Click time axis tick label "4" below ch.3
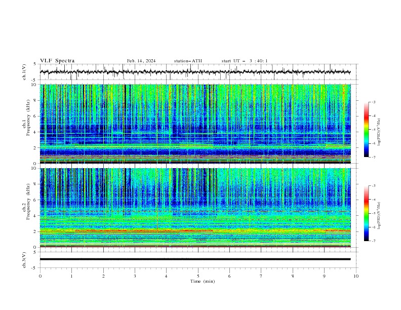401x310 pixels. tap(166, 276)
